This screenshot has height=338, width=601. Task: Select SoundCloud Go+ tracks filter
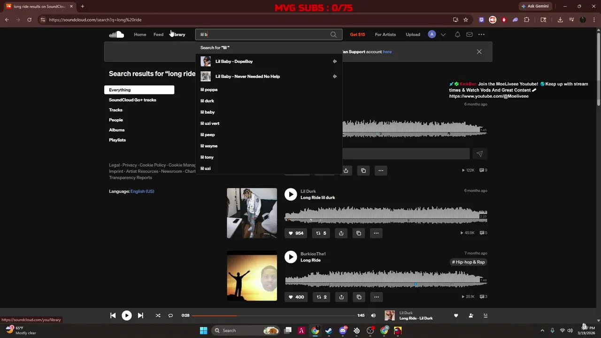coord(132,100)
